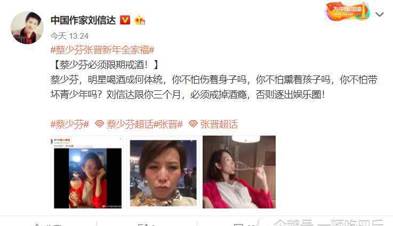The height and width of the screenshot is (226, 393).
Task: Open 中国作家刘信达 profile avatar
Action: tap(27, 28)
